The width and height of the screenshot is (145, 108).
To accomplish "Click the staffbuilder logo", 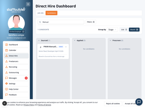I will pos(16,10).
